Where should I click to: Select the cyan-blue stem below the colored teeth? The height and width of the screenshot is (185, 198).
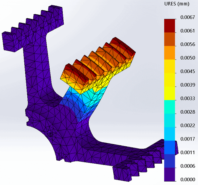pyautogui.click(x=83, y=104)
